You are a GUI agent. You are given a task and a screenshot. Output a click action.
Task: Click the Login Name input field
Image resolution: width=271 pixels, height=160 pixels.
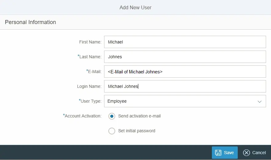pos(185,86)
